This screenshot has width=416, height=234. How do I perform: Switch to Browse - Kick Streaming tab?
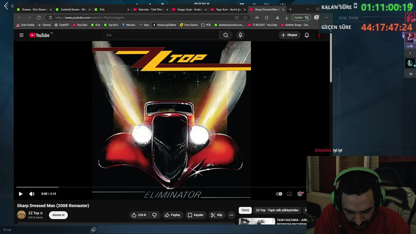tap(34, 9)
